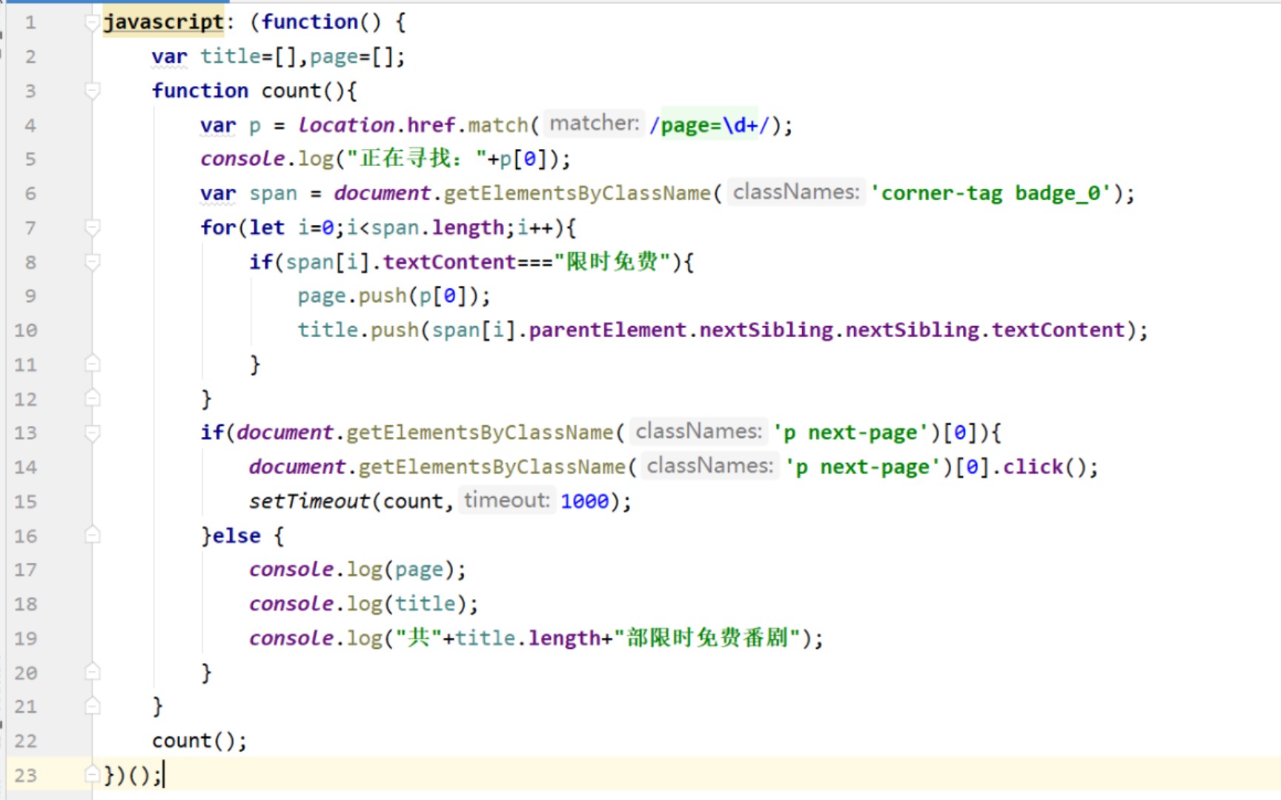Click the string "部限时免费番剧" on line 19

coord(707,638)
